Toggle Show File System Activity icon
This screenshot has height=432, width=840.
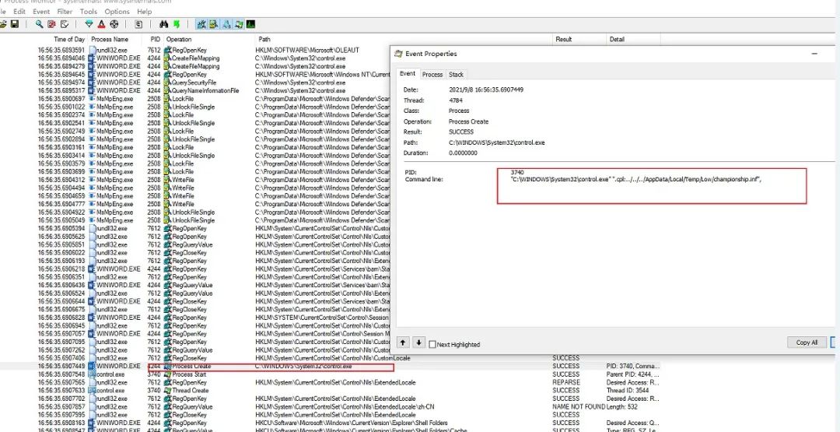[x=214, y=24]
